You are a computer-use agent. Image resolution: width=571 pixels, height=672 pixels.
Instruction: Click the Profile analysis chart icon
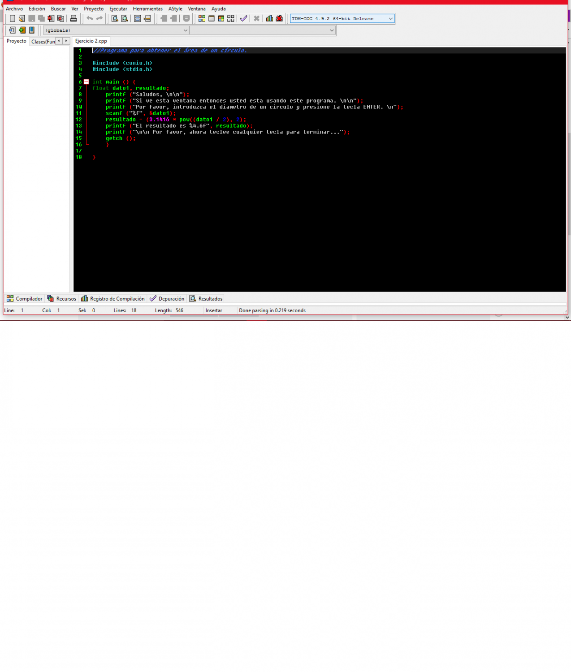[269, 18]
